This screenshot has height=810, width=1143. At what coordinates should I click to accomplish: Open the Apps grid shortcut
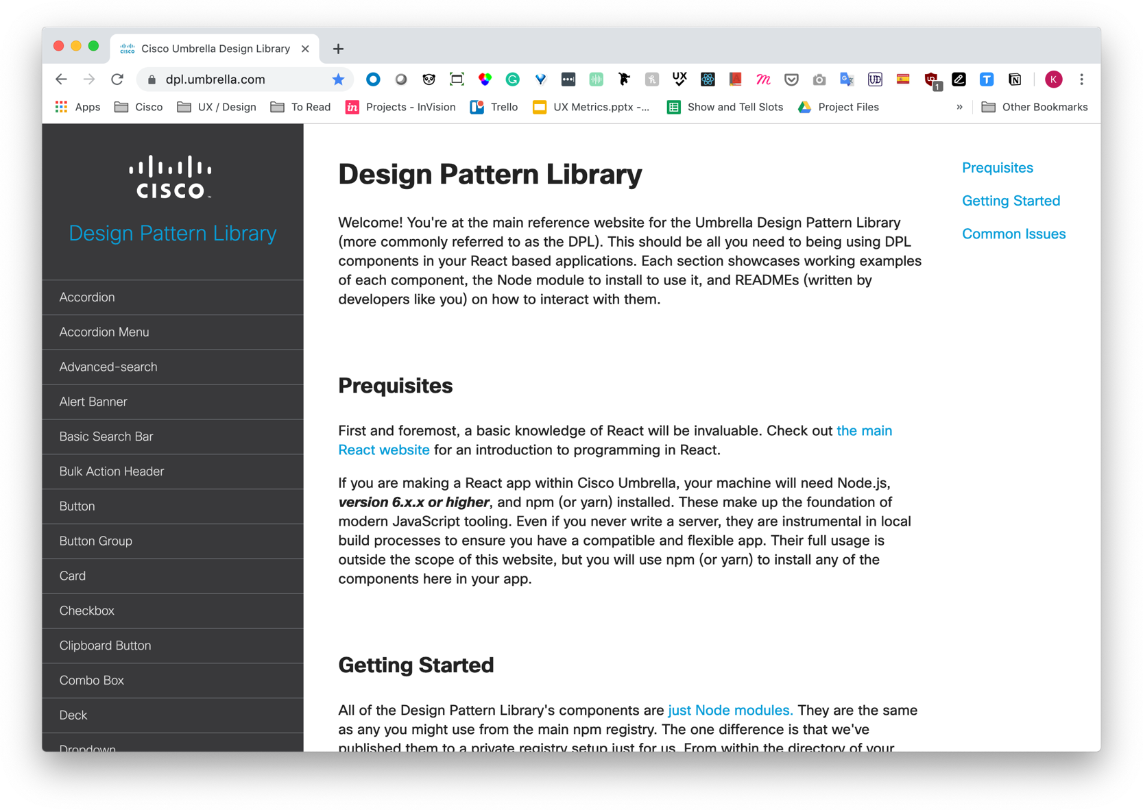(77, 107)
